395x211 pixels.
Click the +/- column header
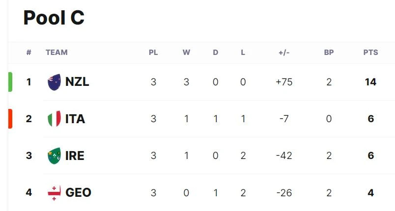(x=284, y=53)
